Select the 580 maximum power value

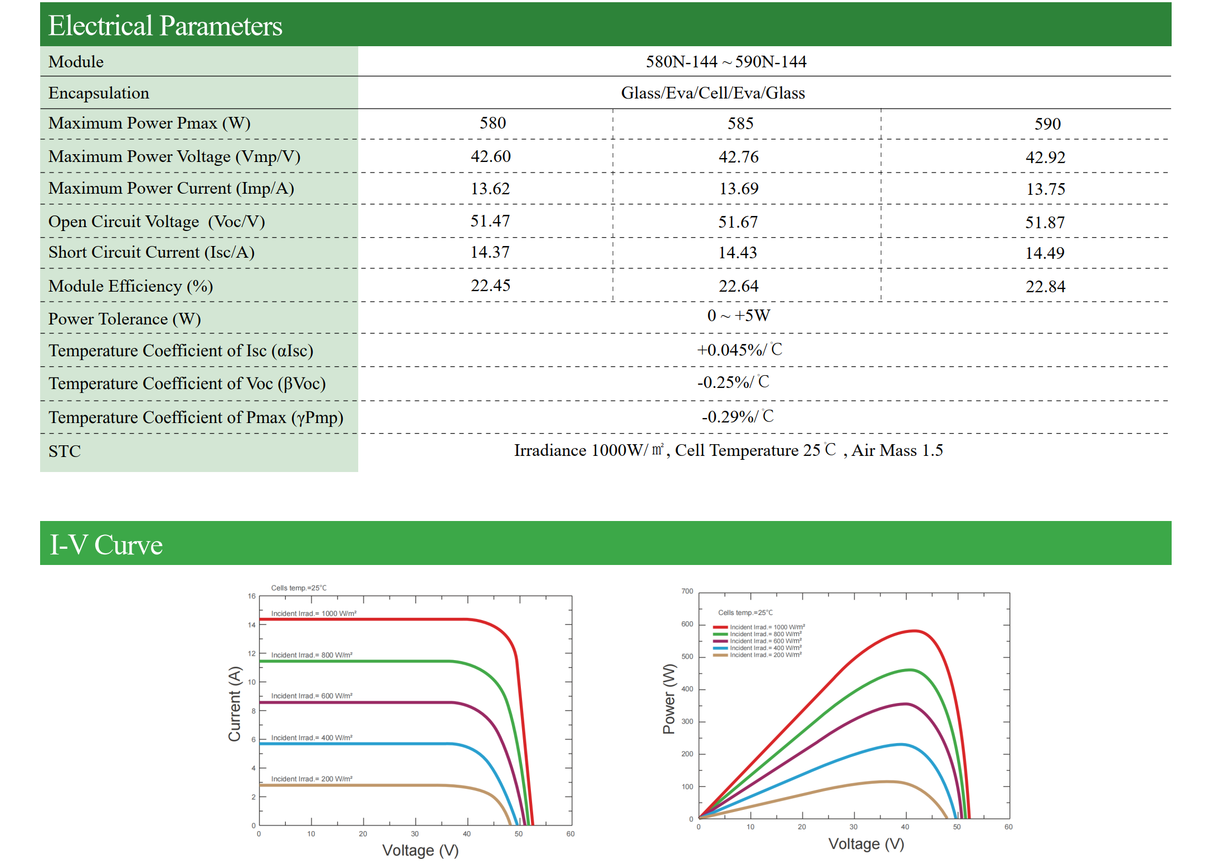point(493,123)
